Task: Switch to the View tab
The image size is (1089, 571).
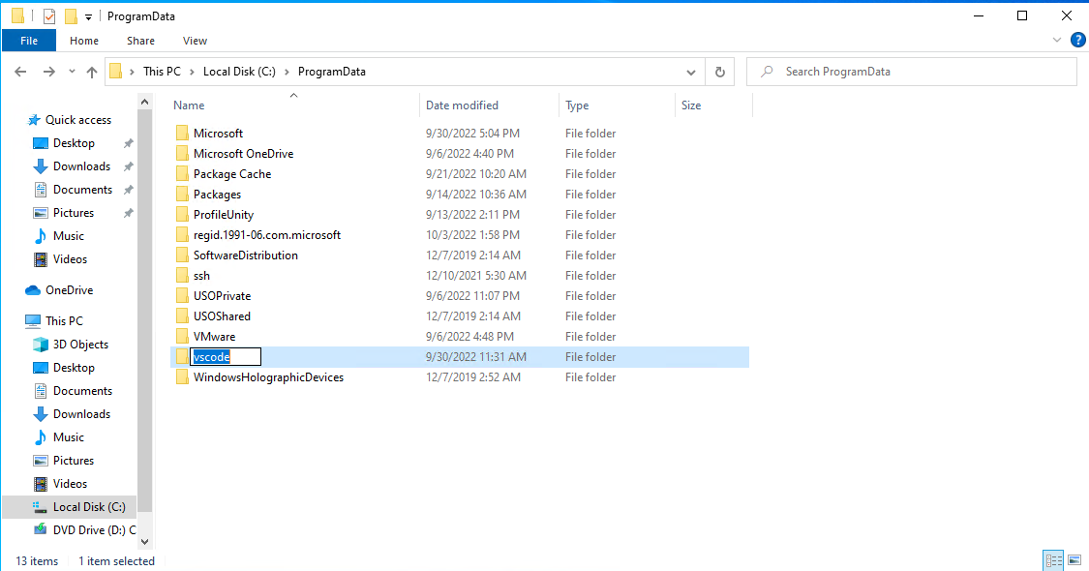Action: coord(195,40)
